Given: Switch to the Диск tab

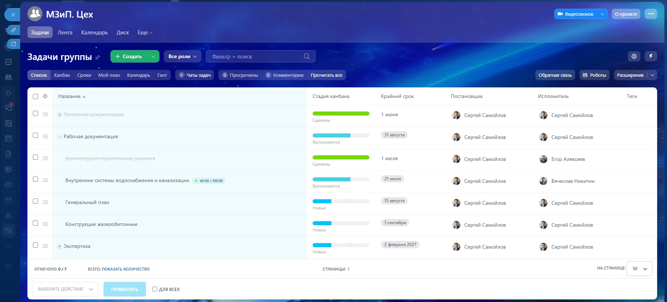Looking at the screenshot, I should tap(123, 33).
